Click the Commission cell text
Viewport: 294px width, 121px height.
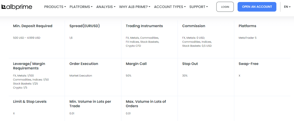click(197, 42)
